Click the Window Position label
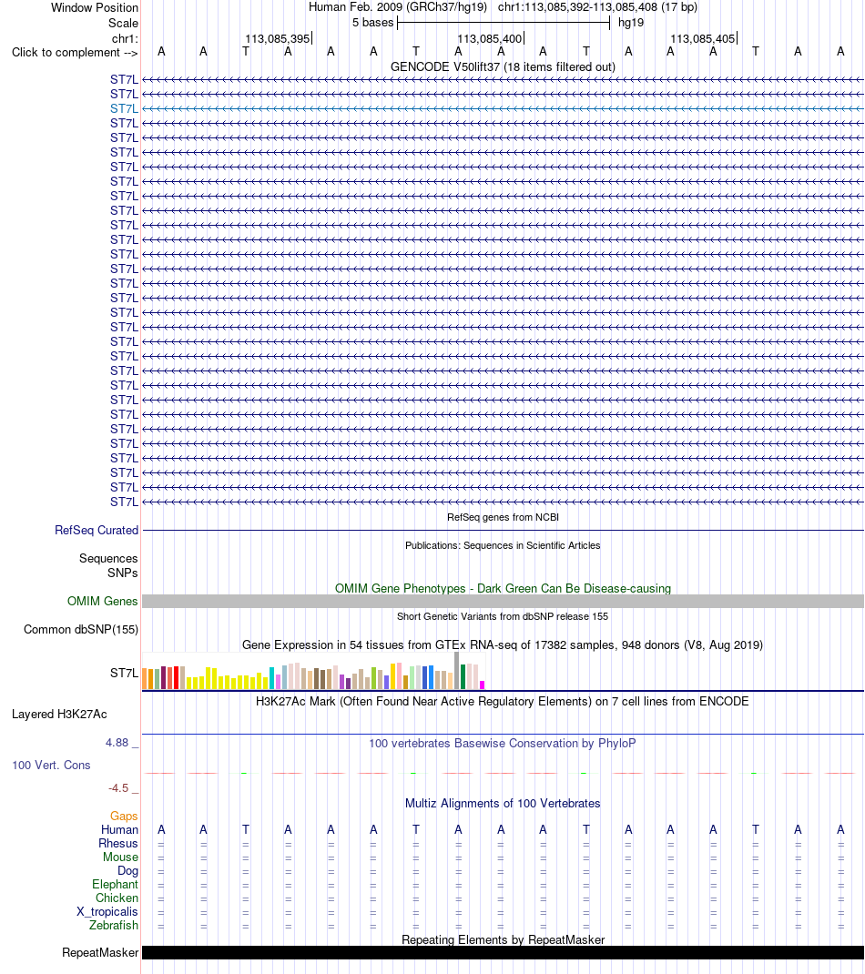865x974 pixels. click(x=95, y=7)
